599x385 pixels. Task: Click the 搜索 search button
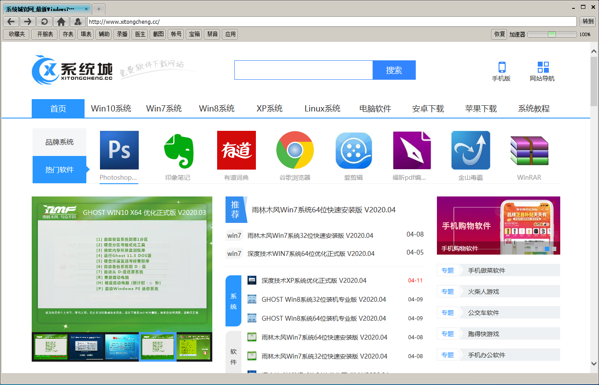coord(394,70)
